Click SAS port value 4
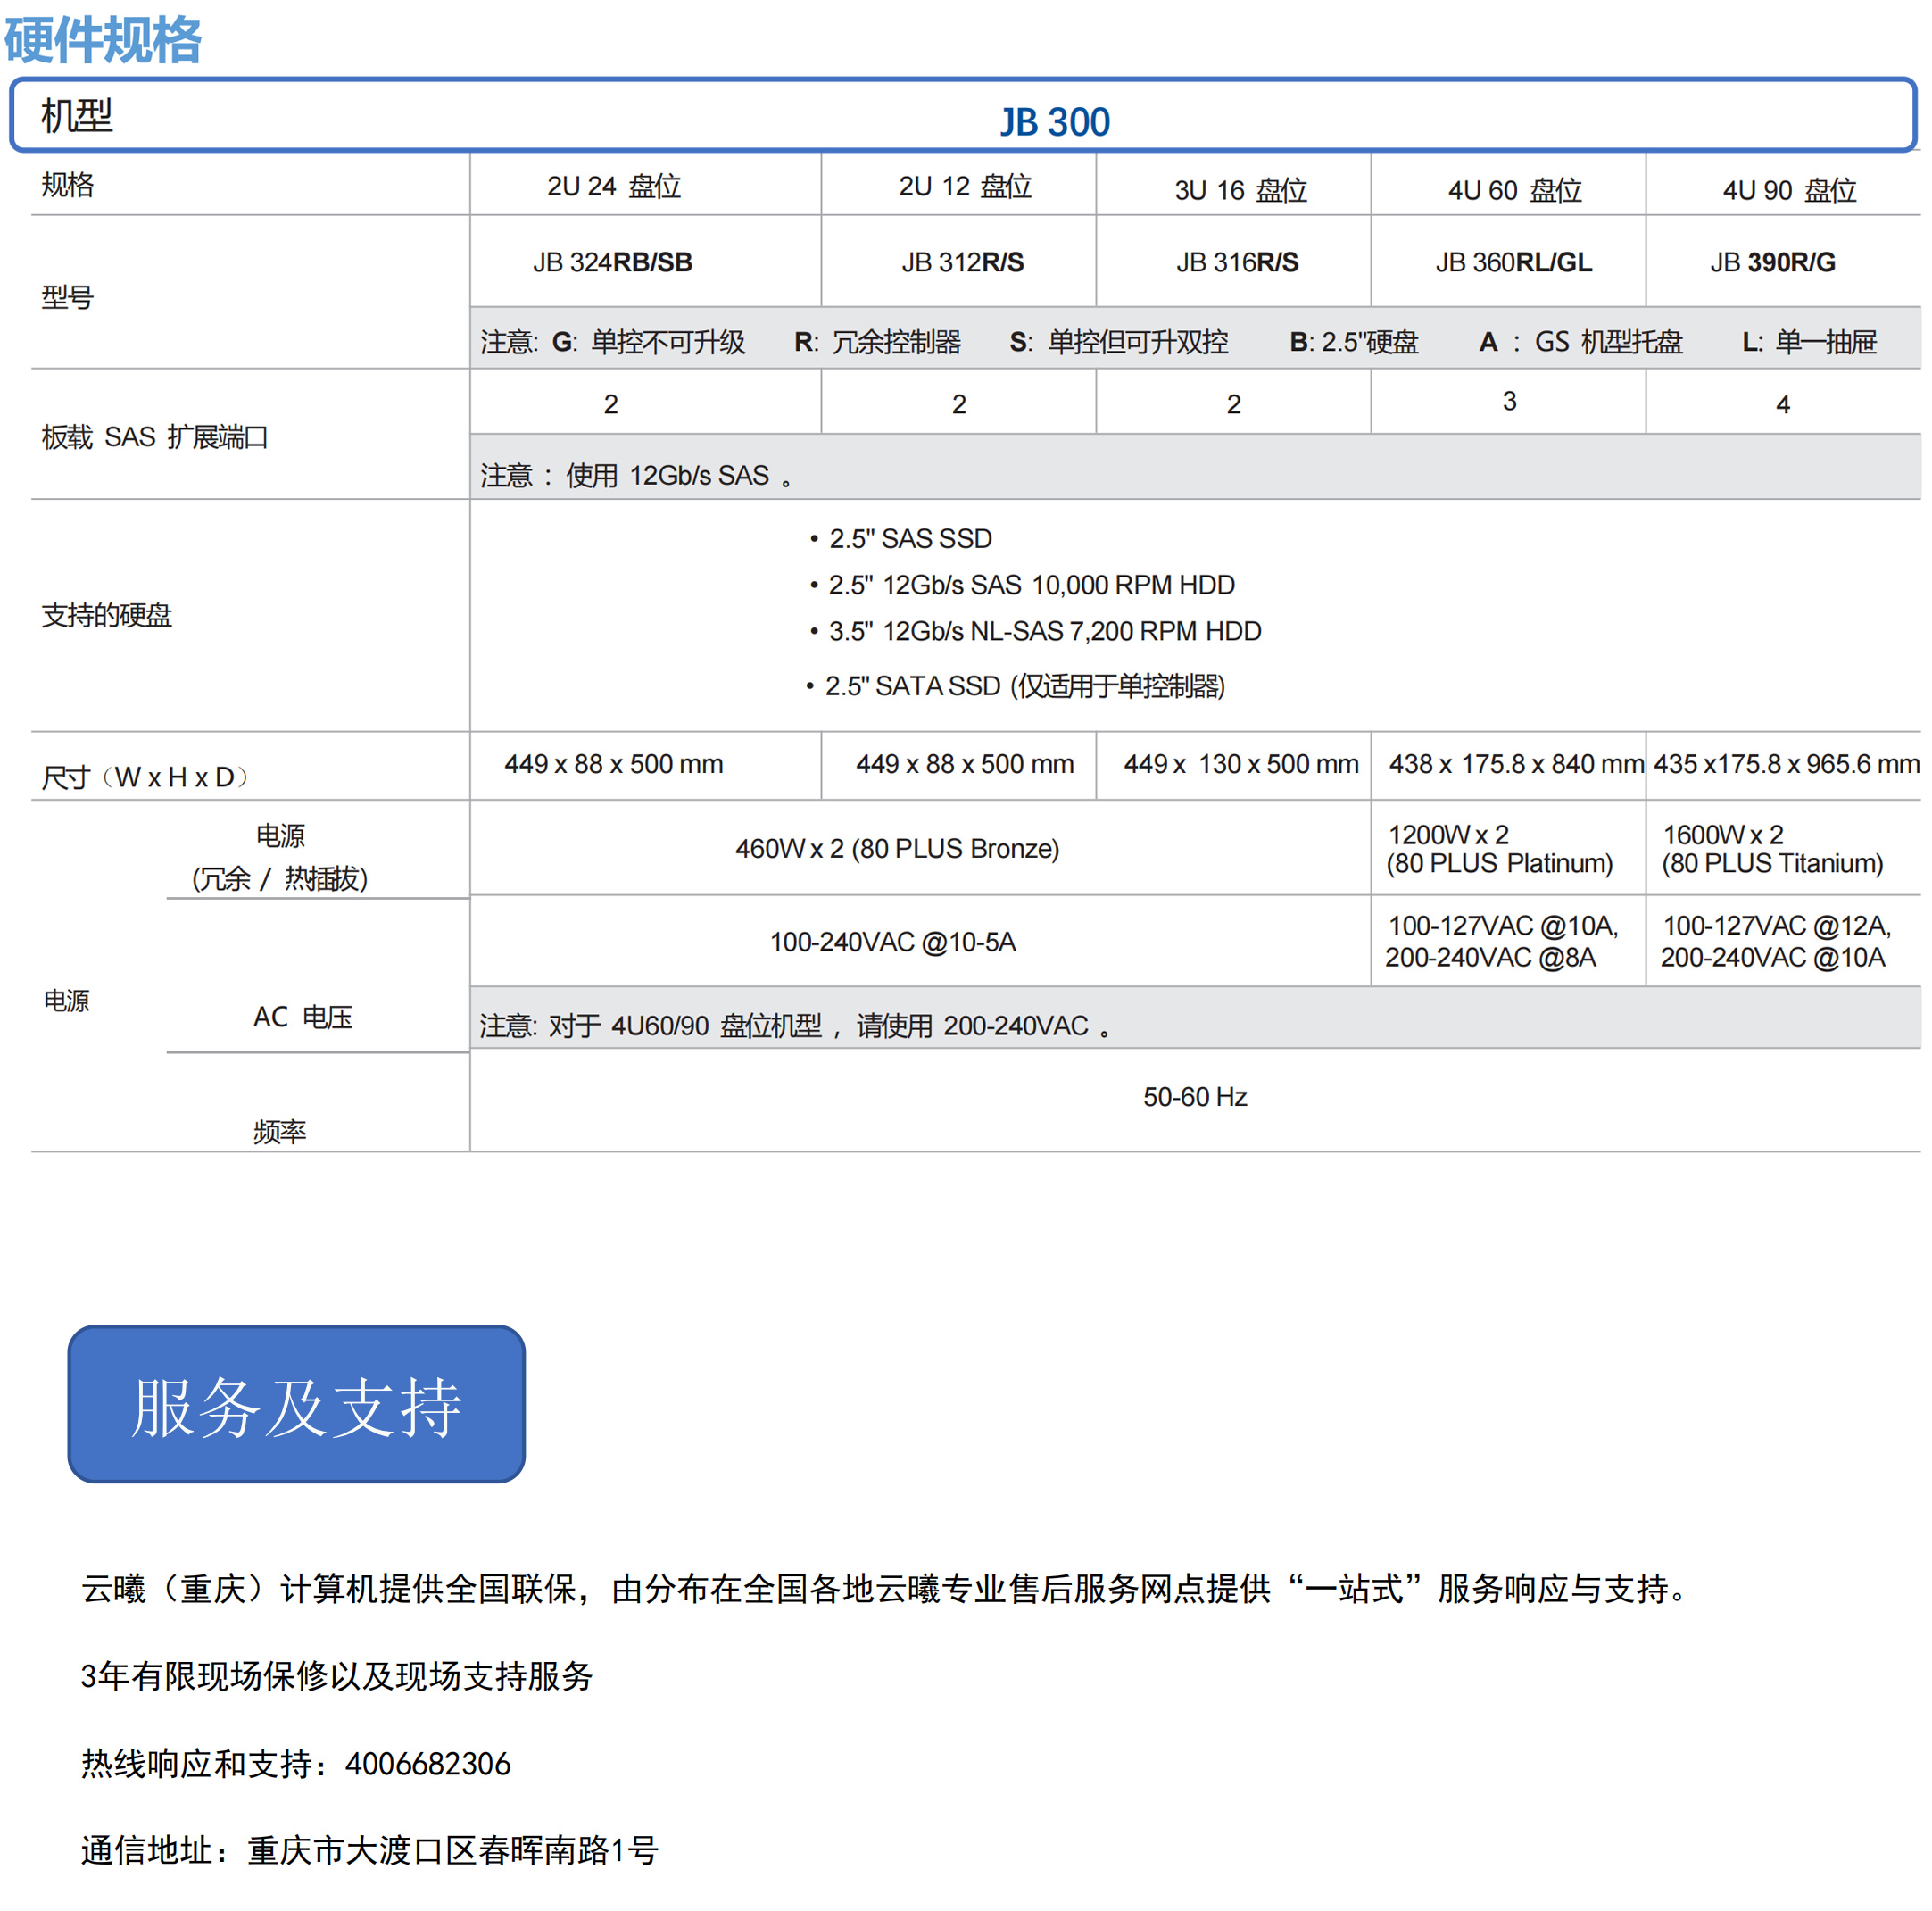This screenshot has height=1911, width=1932. click(x=1783, y=404)
